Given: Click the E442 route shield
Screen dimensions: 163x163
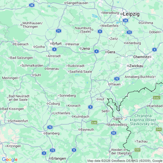Looking at the screenshot, I should (157, 98).
